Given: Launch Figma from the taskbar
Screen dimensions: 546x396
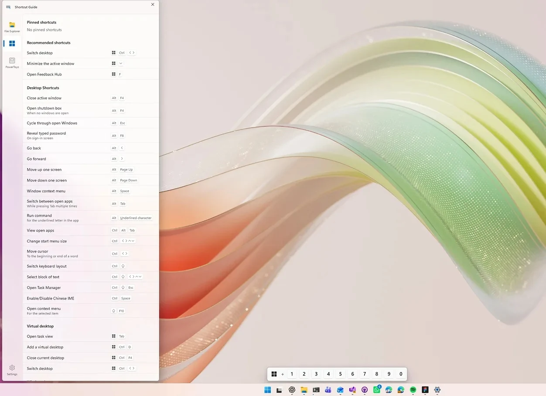Looking at the screenshot, I should pyautogui.click(x=425, y=390).
